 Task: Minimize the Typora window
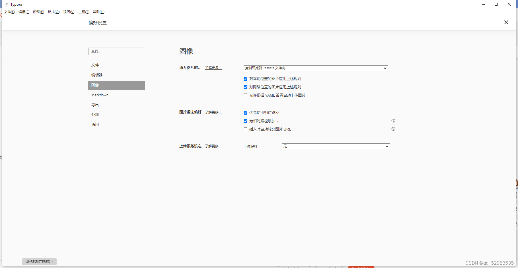483,4
